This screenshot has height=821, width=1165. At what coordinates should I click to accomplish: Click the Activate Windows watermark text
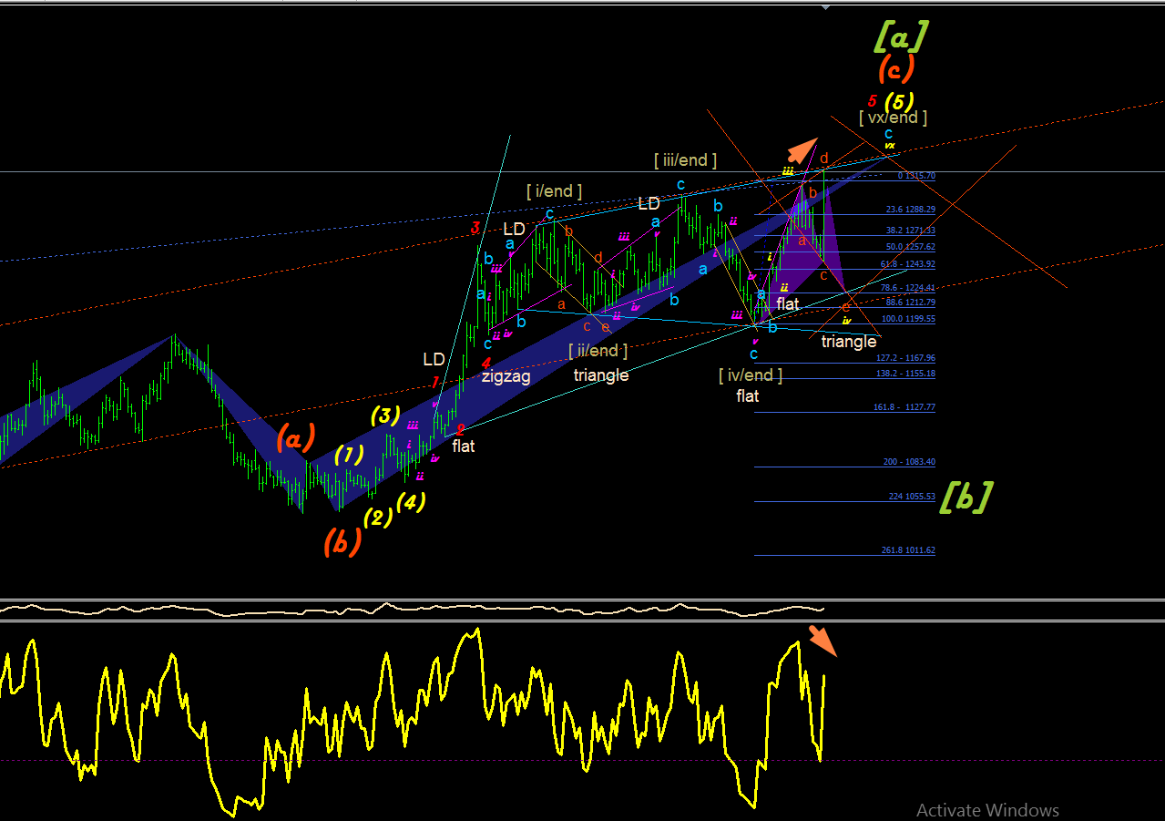tap(987, 810)
